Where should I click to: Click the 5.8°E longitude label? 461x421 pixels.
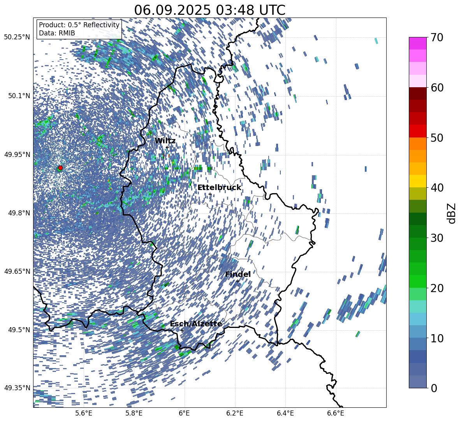tap(134, 413)
